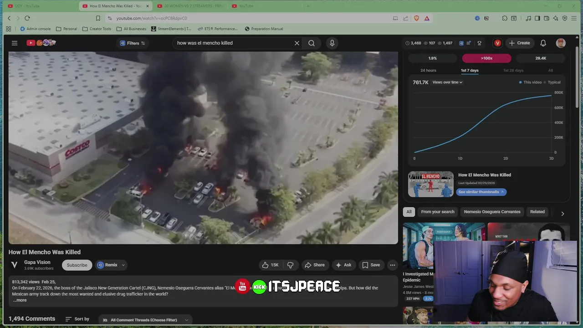Viewport: 583px width, 328px height.
Task: Open Creator Tools bookmark folder
Action: pyautogui.click(x=97, y=29)
